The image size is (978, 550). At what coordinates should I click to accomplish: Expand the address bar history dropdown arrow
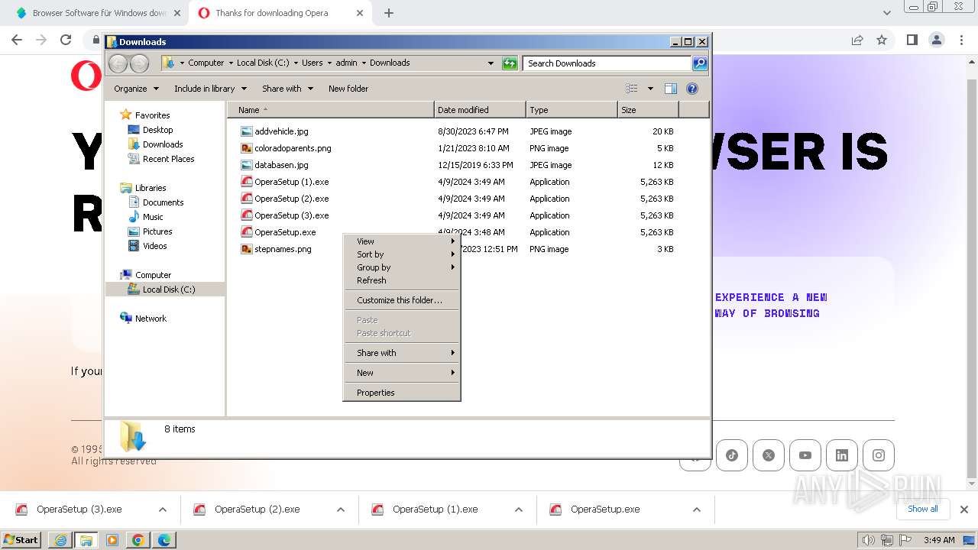pyautogui.click(x=491, y=63)
